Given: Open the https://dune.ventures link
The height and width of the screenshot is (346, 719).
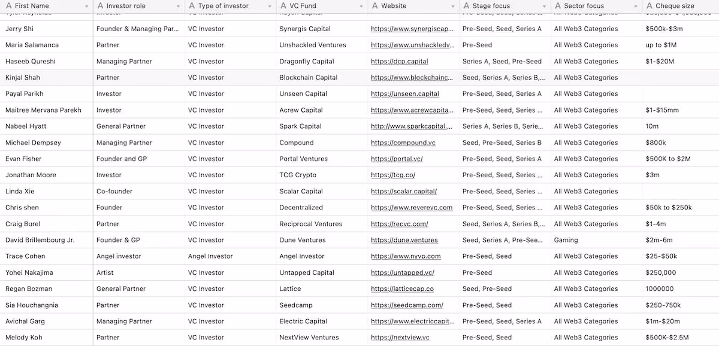Looking at the screenshot, I should pyautogui.click(x=404, y=240).
